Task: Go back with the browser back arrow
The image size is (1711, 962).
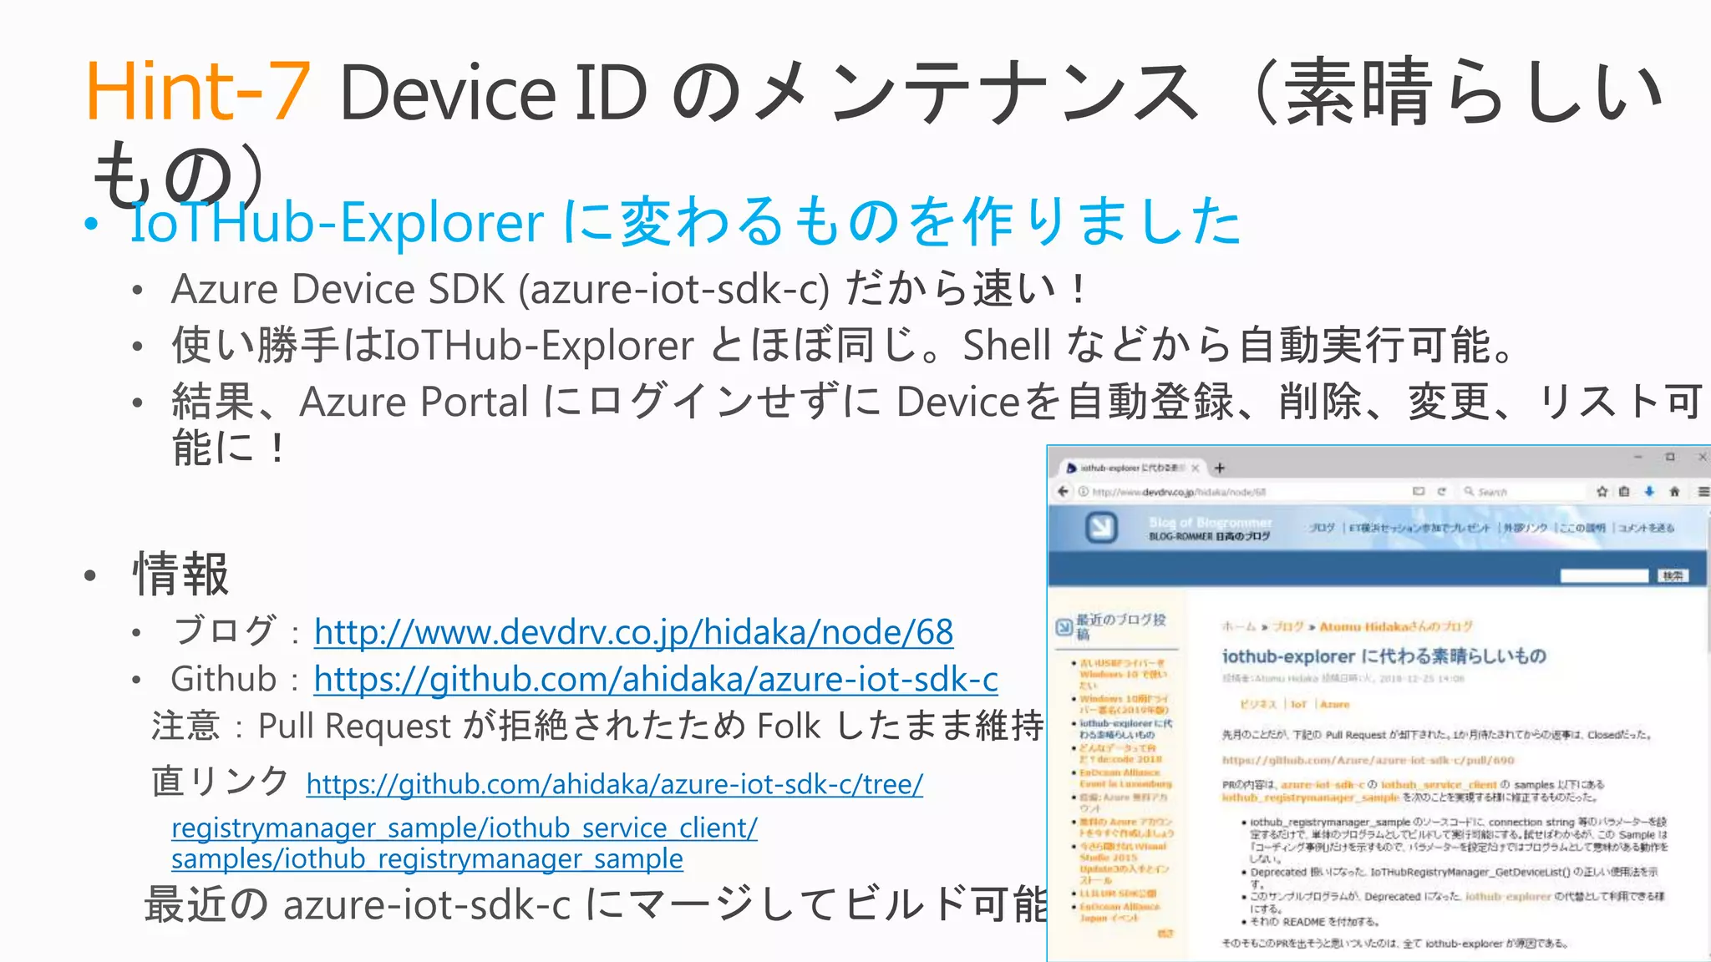Action: 1063,491
